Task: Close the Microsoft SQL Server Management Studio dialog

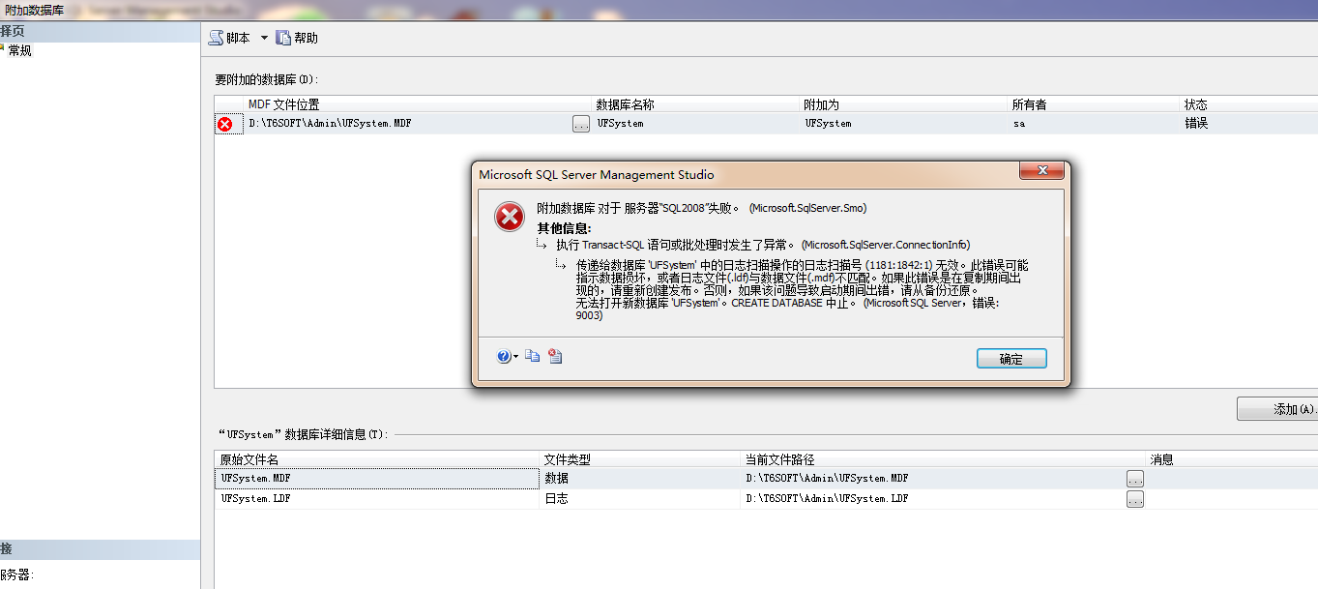Action: [x=1041, y=171]
